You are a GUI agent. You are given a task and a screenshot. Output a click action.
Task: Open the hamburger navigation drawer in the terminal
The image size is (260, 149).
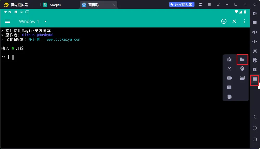tap(8, 21)
